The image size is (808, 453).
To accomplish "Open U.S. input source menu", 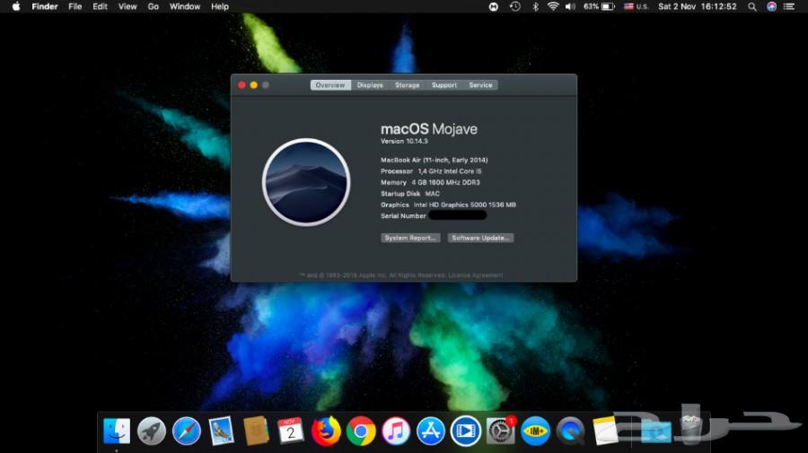I will point(637,6).
